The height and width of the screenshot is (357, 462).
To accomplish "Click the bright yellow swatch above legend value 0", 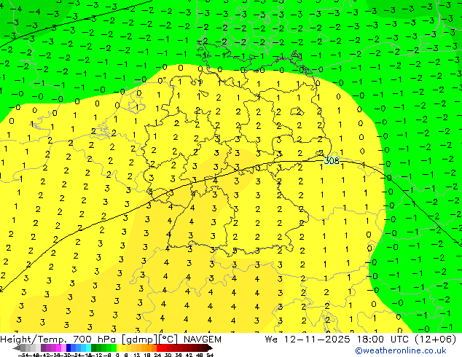I will [x=120, y=348].
